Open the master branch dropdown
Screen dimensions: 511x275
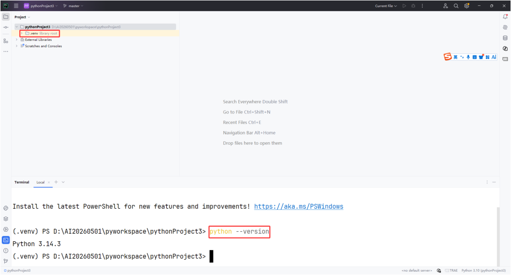coord(74,6)
